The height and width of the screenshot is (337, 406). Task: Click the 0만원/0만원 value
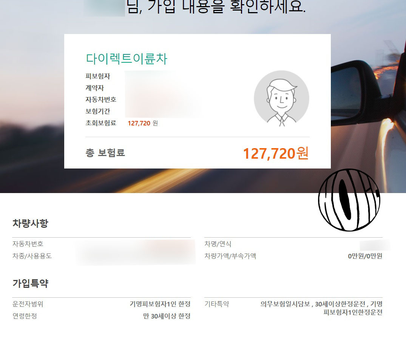pos(365,256)
